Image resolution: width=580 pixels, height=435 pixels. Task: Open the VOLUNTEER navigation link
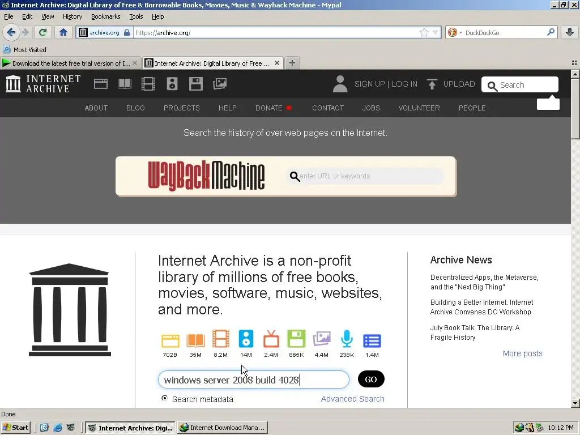(x=419, y=108)
